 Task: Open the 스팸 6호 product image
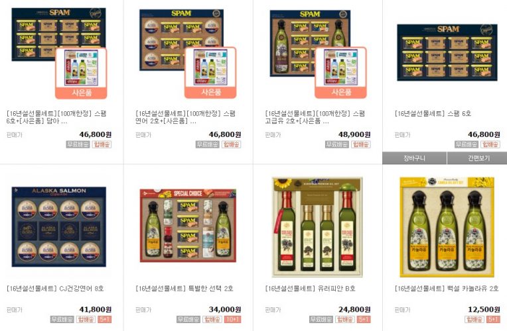(447, 52)
